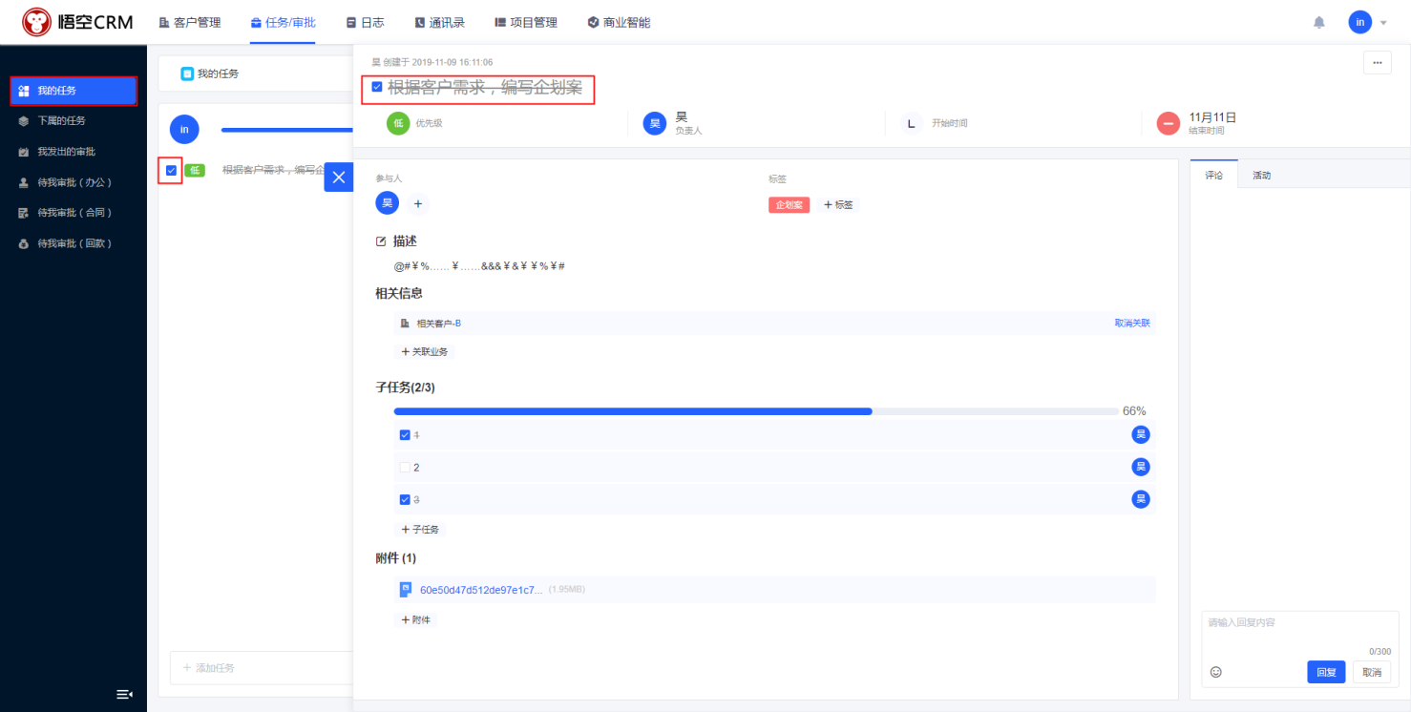
Task: Click the 取消关联 link
Action: [1131, 324]
